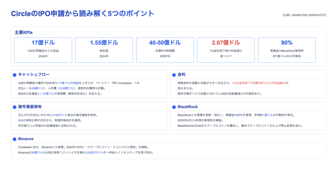Image resolution: width=336 pixels, height=169 pixels.
Task: Click the blue SUI text
Action: 20,120
